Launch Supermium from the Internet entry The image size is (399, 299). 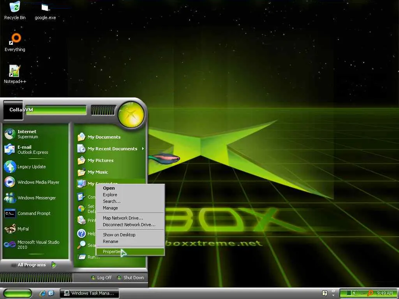coord(35,134)
